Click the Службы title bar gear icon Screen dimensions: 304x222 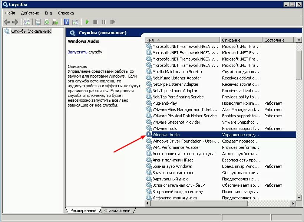pyautogui.click(x=6, y=4)
